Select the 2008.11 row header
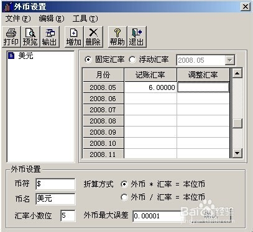 click(103, 154)
